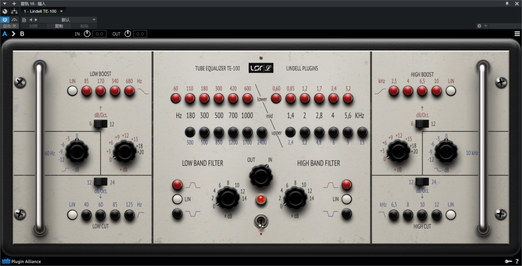Click the routing hierarchy icon
The image size is (522, 266).
(14, 11)
